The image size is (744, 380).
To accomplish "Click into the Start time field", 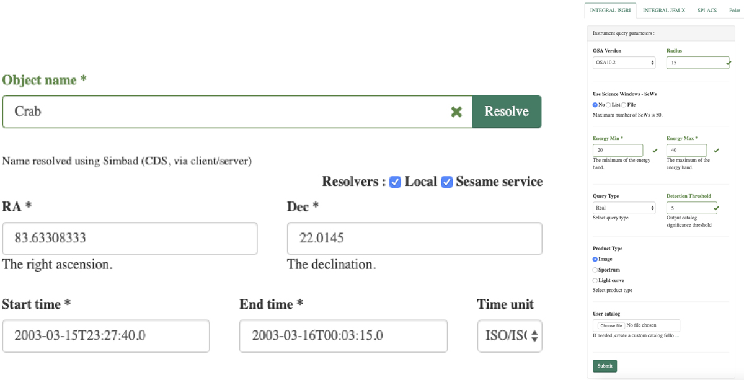I will pyautogui.click(x=106, y=336).
